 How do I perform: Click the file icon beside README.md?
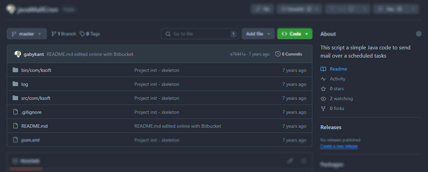(15, 126)
